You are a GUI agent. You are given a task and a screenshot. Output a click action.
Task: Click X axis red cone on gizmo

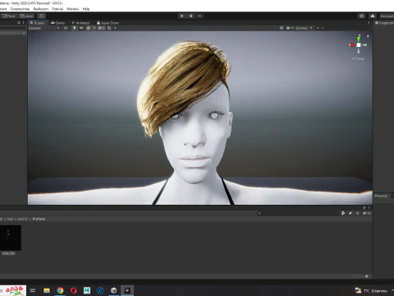tap(352, 45)
